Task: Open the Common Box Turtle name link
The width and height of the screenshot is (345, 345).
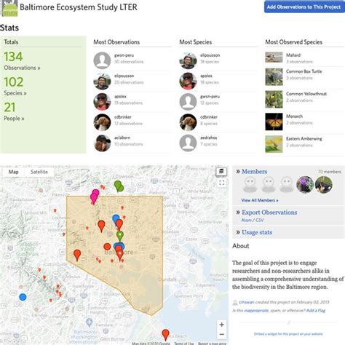Action: pyautogui.click(x=304, y=71)
